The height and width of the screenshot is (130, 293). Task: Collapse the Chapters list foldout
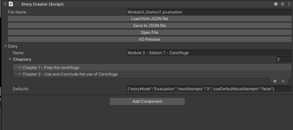pos(10,59)
